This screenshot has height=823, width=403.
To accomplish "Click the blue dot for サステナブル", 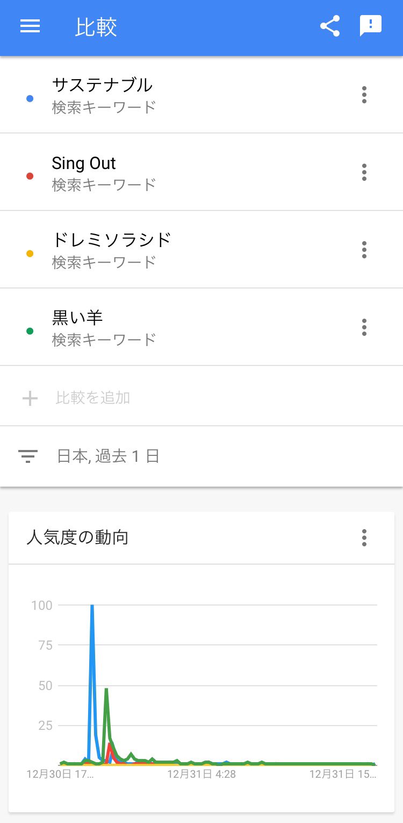I will point(30,99).
